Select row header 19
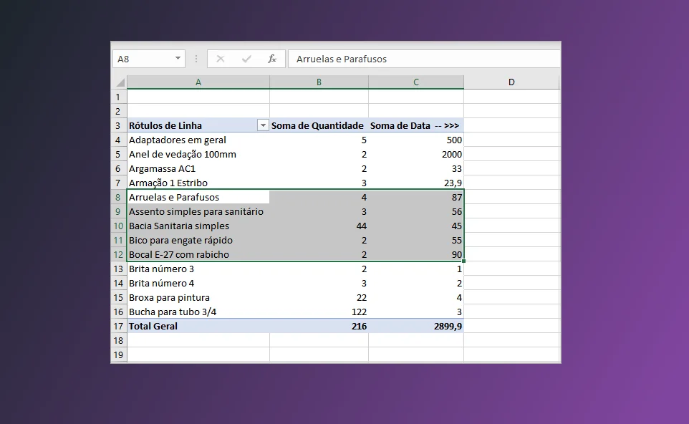 [x=118, y=355]
